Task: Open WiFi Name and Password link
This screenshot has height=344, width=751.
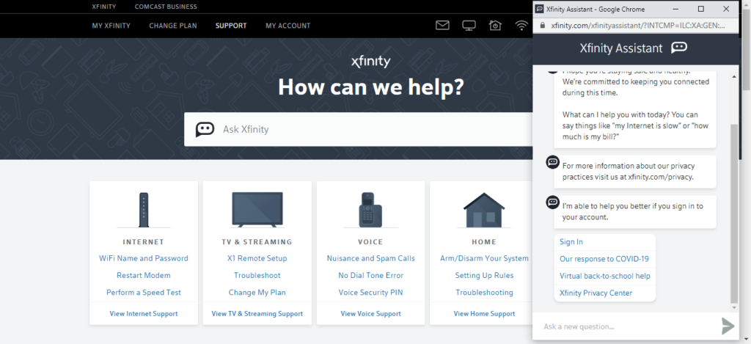Action: (x=144, y=258)
